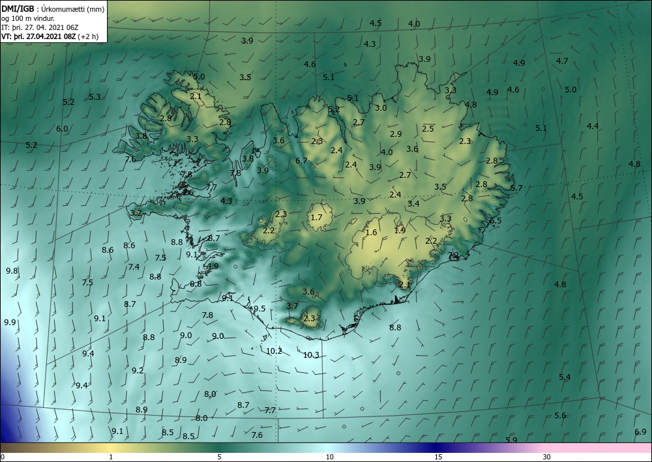Click the 6.5 value on the east coast
This screenshot has height=462, width=652.
(496, 221)
